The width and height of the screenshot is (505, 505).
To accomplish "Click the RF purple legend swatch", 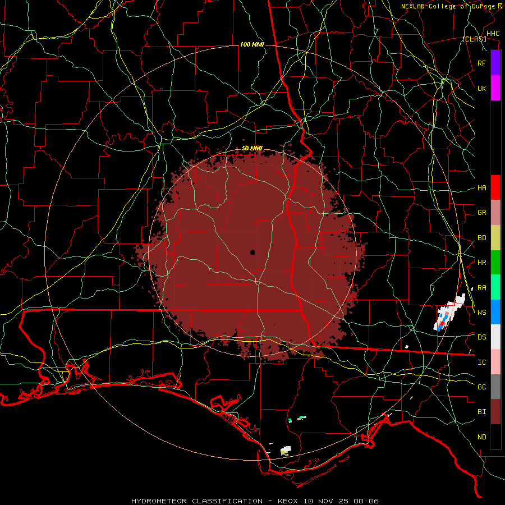I will point(495,63).
